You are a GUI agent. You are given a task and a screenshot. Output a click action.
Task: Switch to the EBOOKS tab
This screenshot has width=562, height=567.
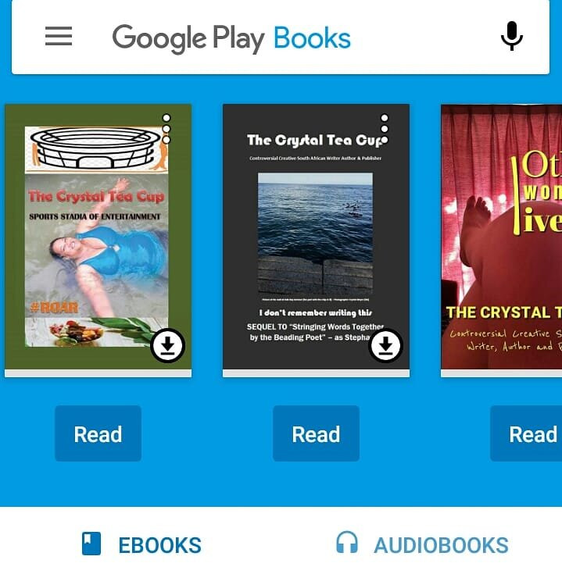coord(141,544)
